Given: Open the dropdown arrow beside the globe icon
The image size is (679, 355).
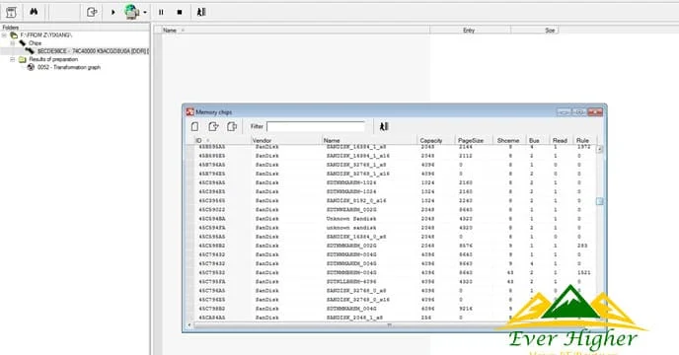Looking at the screenshot, I should coord(145,13).
